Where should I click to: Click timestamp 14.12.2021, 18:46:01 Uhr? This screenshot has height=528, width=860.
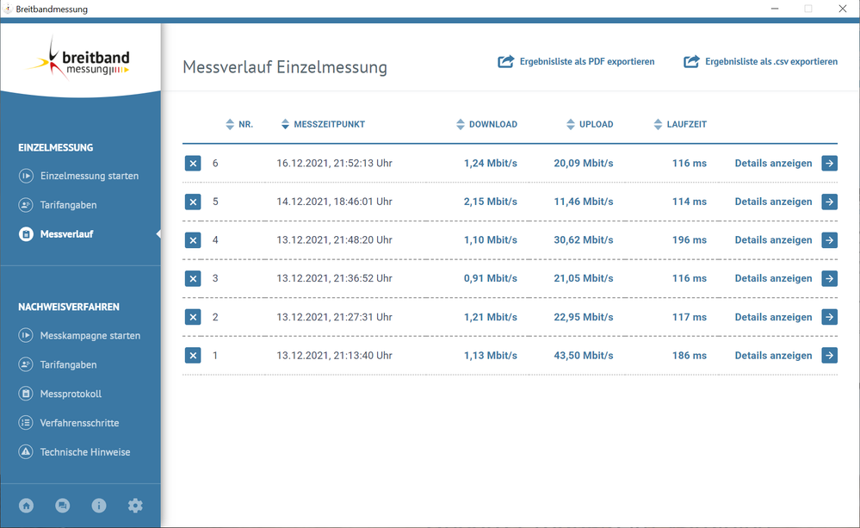pos(334,202)
